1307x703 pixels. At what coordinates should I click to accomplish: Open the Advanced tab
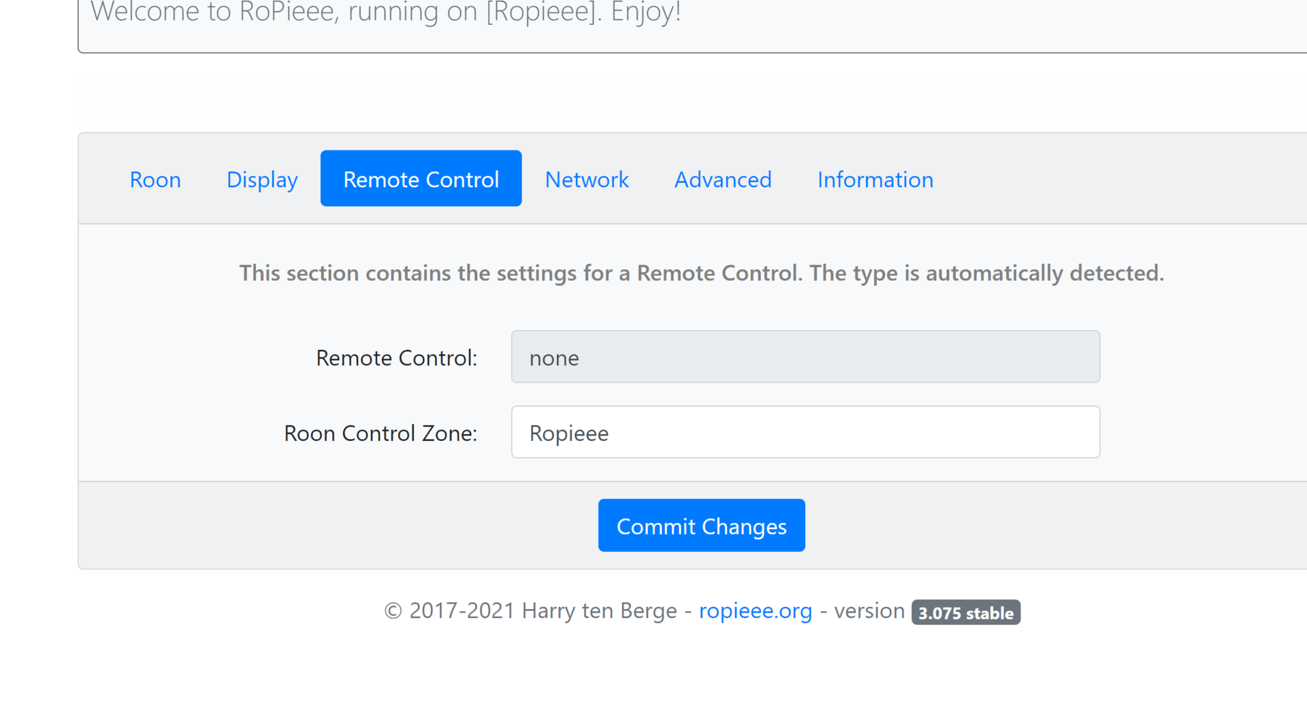[723, 180]
